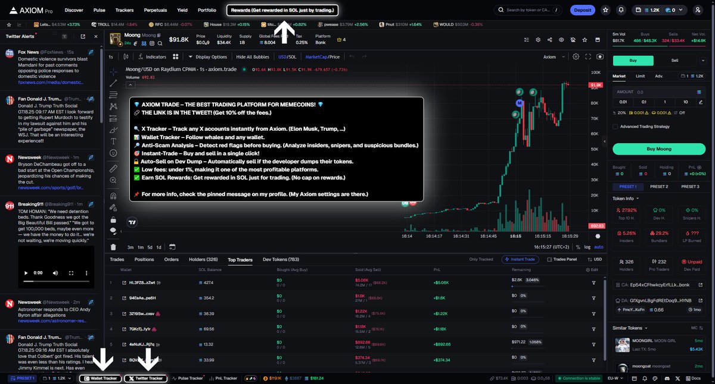Favorite the Moong token with star icon

click(585, 40)
